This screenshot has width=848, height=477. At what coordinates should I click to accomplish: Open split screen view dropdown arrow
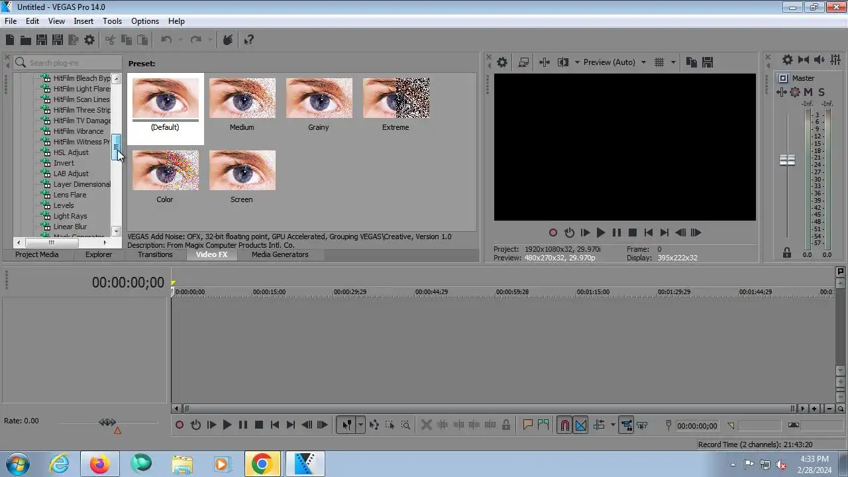click(x=577, y=62)
